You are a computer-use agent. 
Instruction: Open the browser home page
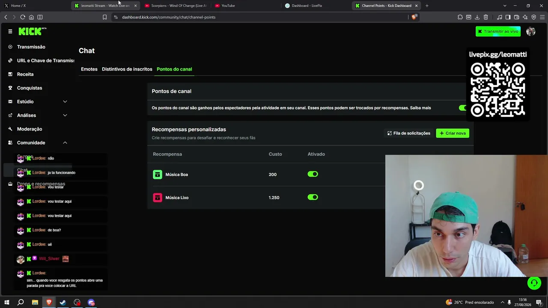click(31, 17)
